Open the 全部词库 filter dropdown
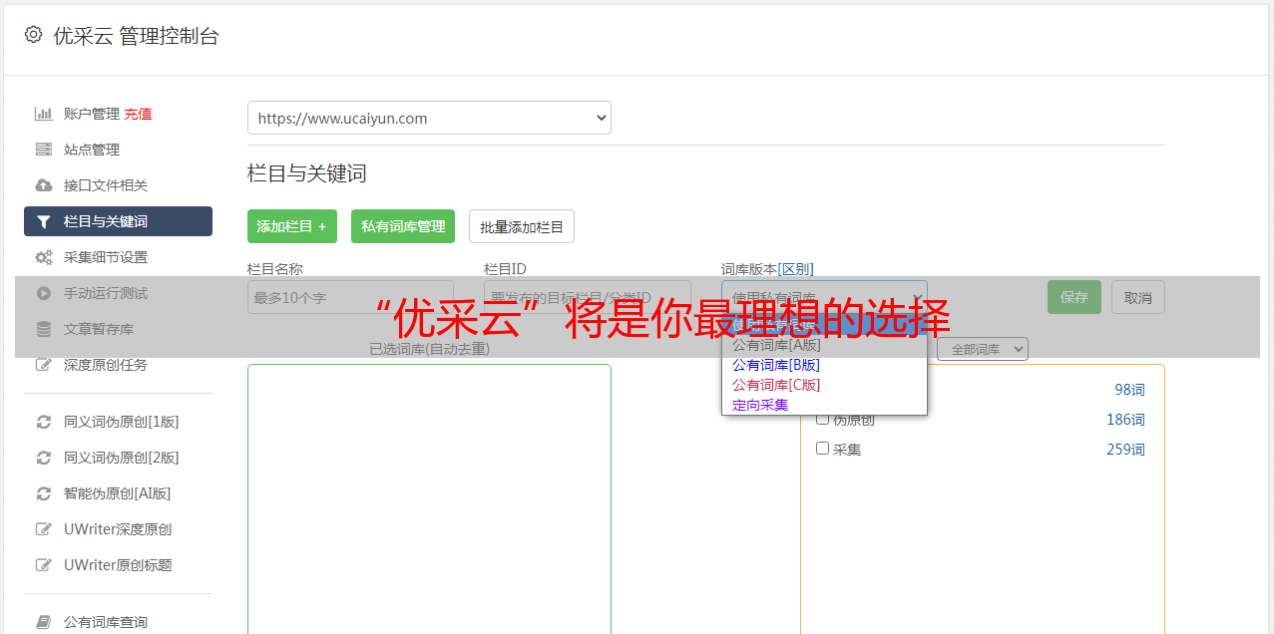 pos(983,349)
